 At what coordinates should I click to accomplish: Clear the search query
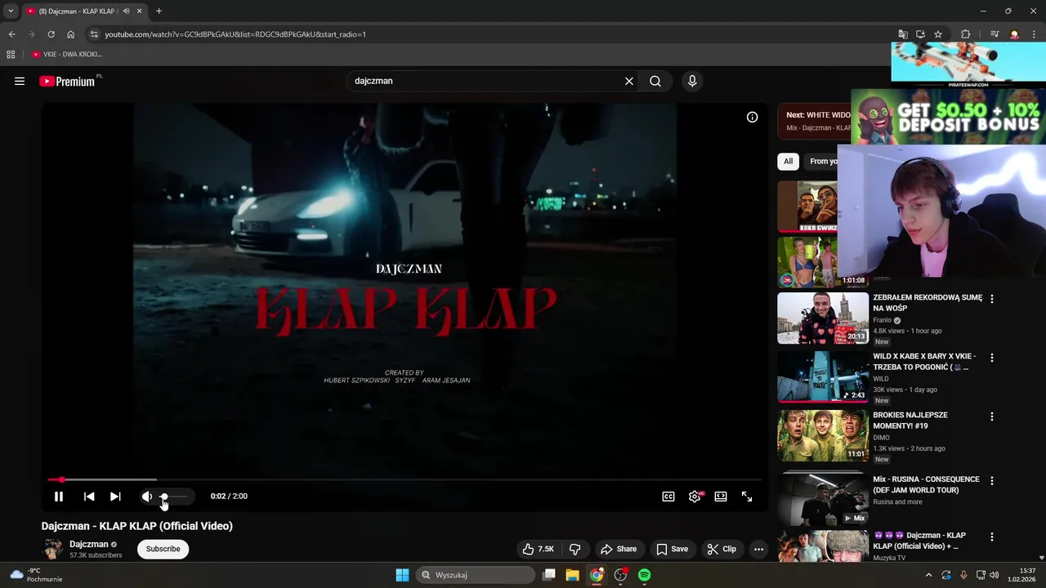coord(629,81)
